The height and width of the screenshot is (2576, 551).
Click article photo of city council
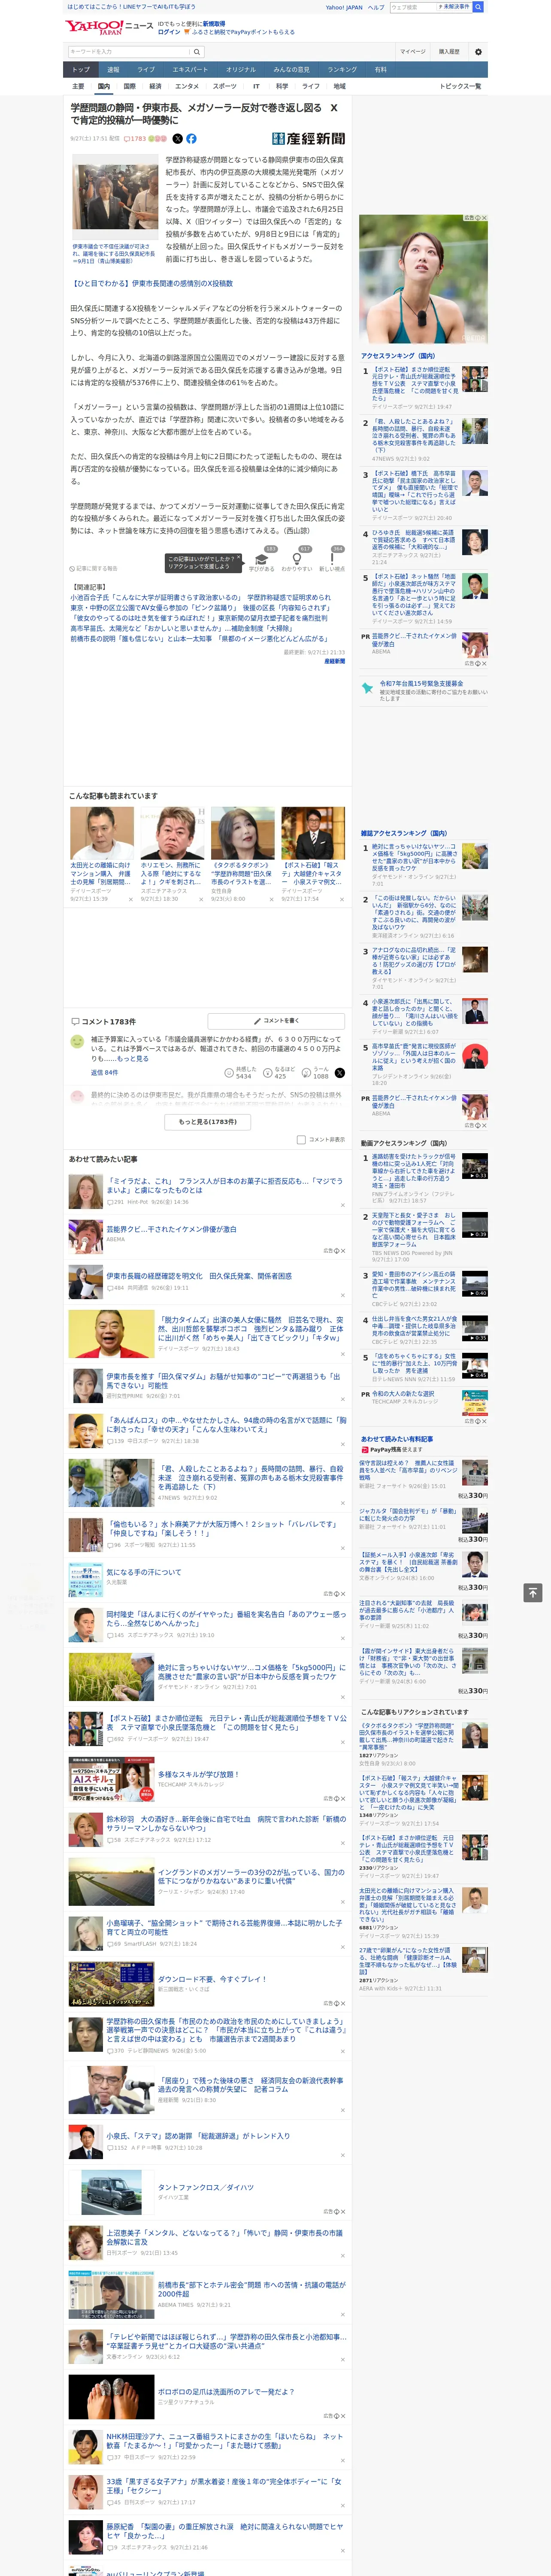[114, 197]
